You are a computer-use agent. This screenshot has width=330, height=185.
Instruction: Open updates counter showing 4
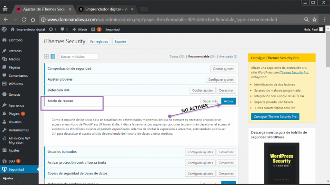[x=52, y=29]
